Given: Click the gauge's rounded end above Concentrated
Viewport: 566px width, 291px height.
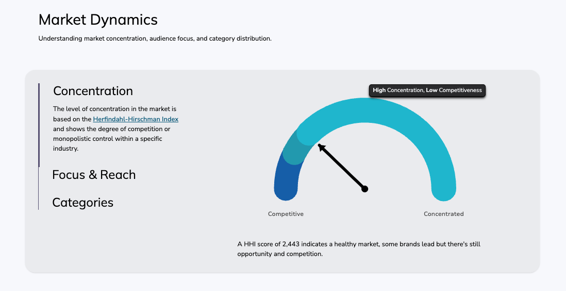Looking at the screenshot, I should pyautogui.click(x=443, y=191).
